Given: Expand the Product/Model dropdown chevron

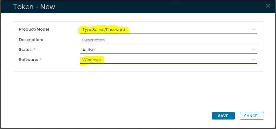Looking at the screenshot, I should click(x=254, y=29).
